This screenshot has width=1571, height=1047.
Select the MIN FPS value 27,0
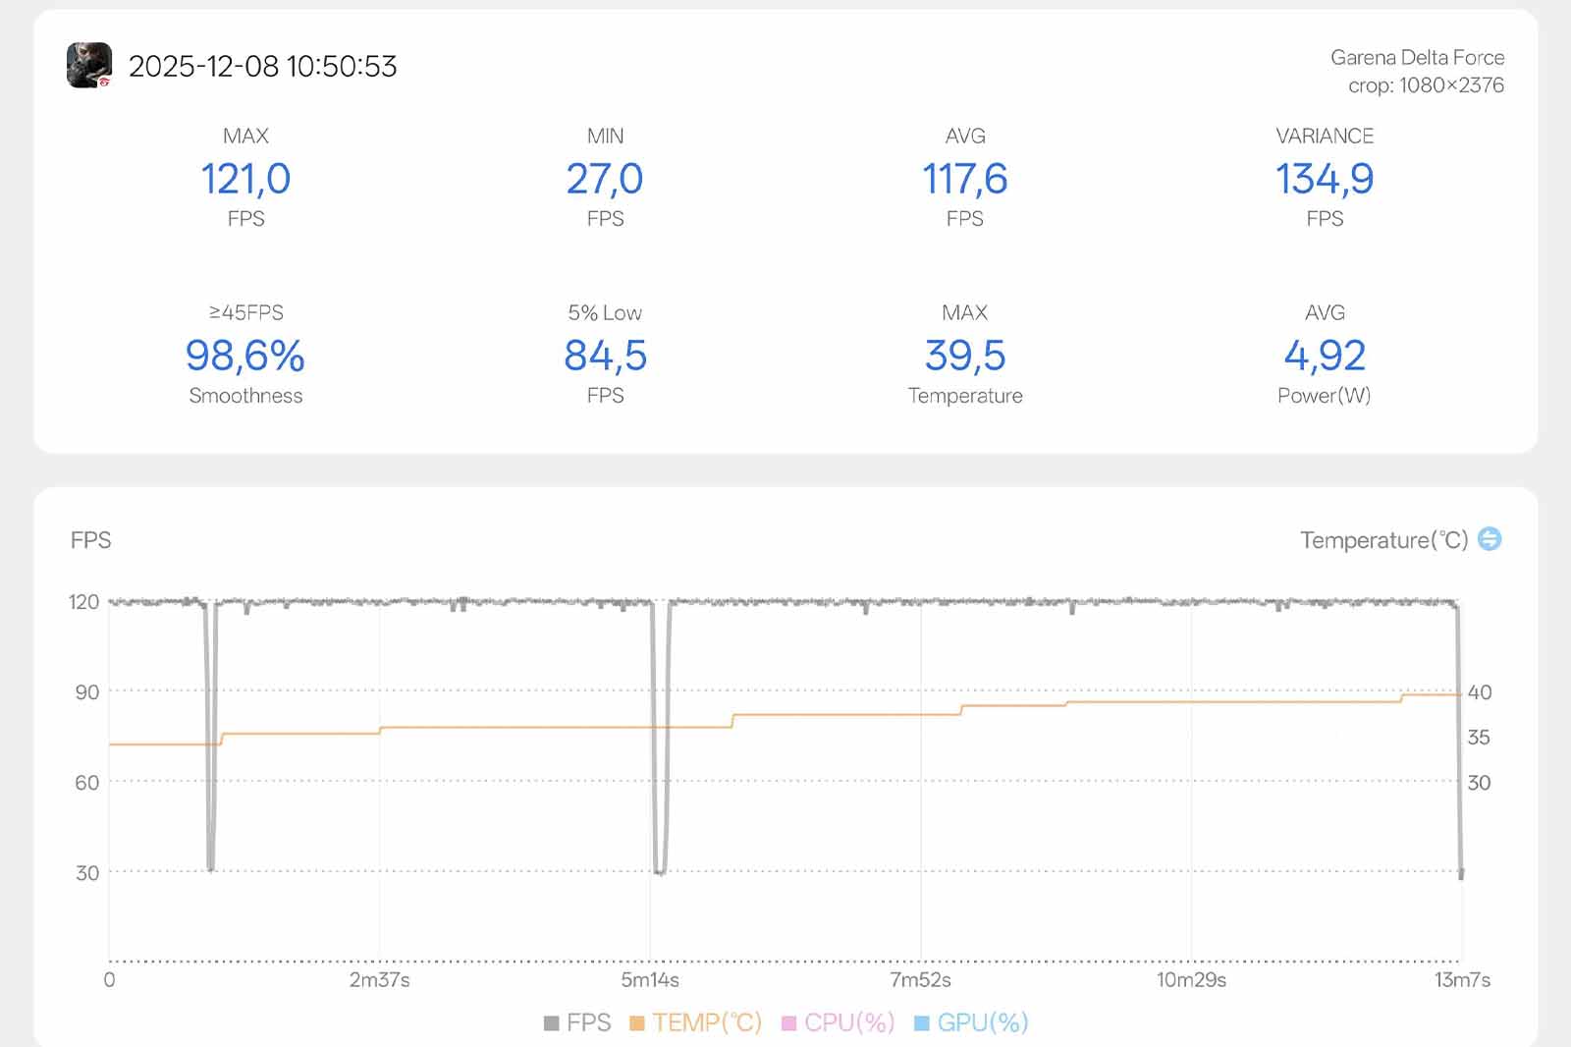[x=605, y=179]
